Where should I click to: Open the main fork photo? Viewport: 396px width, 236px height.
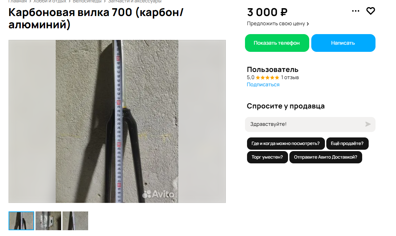click(117, 121)
